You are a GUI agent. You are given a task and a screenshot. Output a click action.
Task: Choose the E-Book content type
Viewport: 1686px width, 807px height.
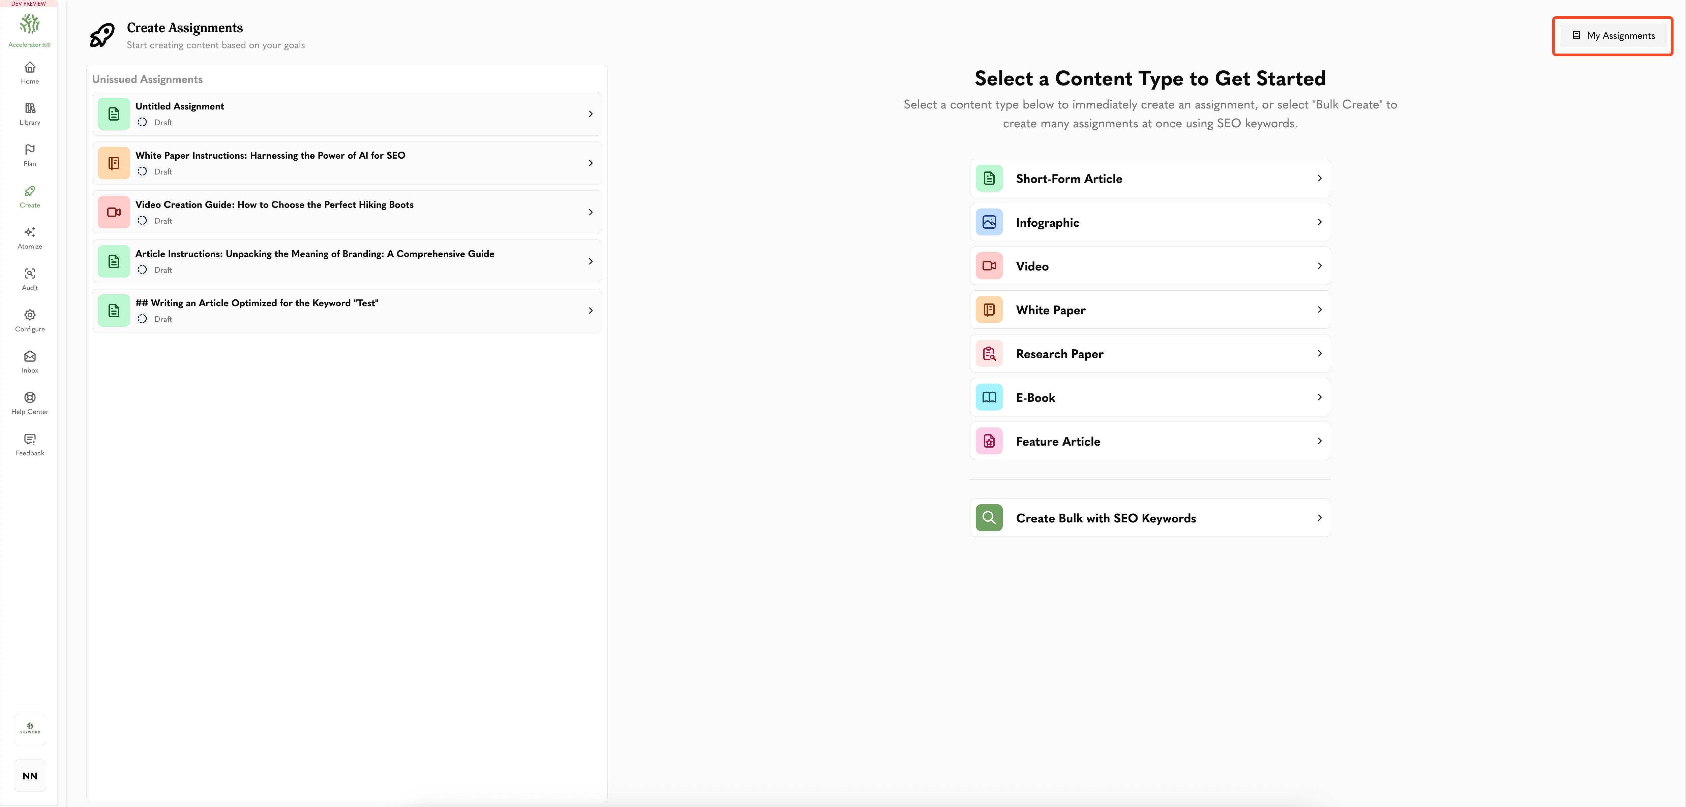point(1150,398)
